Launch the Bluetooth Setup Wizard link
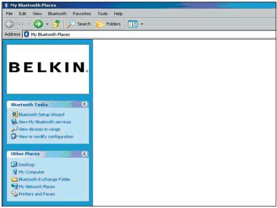277x208 pixels. (x=42, y=115)
